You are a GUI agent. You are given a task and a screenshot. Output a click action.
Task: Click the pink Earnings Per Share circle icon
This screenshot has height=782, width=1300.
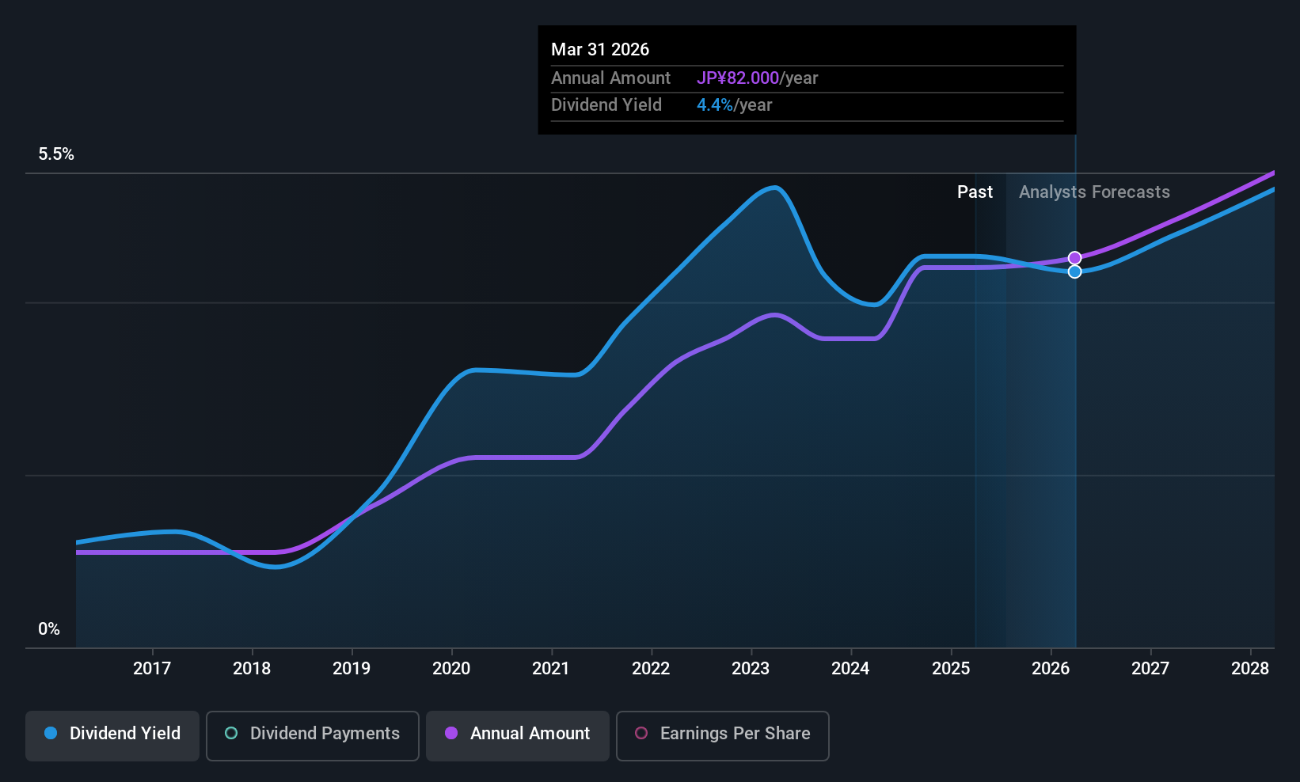(x=641, y=733)
